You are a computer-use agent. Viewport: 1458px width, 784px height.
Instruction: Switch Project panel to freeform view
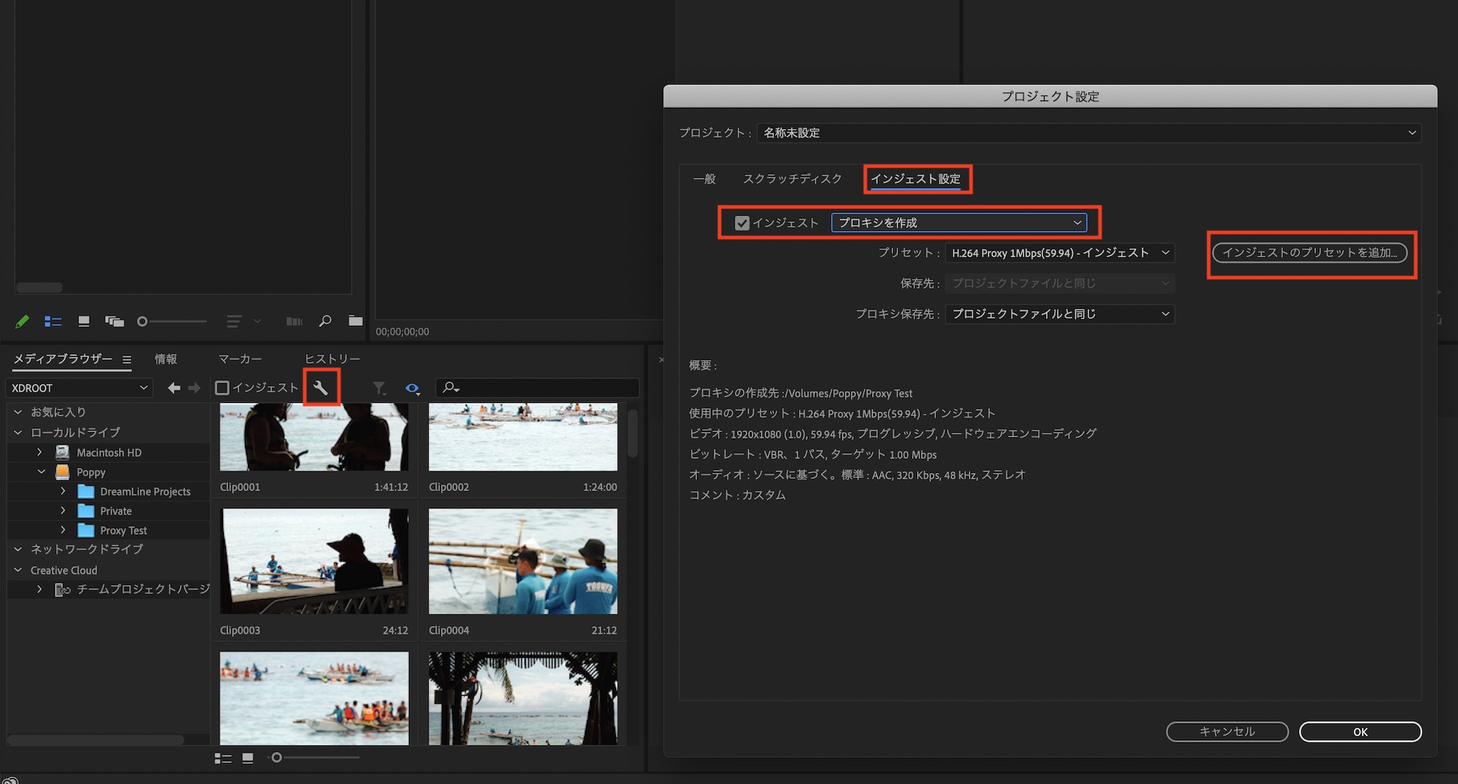pyautogui.click(x=114, y=321)
